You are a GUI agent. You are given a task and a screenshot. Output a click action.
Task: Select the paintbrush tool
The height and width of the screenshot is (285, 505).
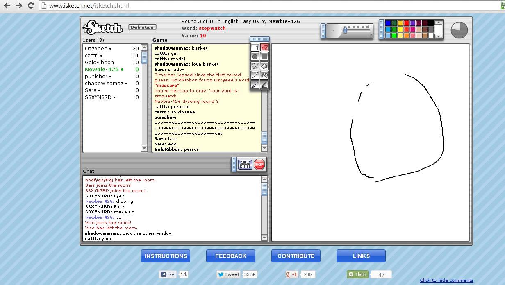coord(255,85)
